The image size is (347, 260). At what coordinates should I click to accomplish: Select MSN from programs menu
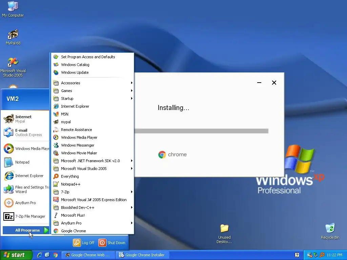(93, 114)
